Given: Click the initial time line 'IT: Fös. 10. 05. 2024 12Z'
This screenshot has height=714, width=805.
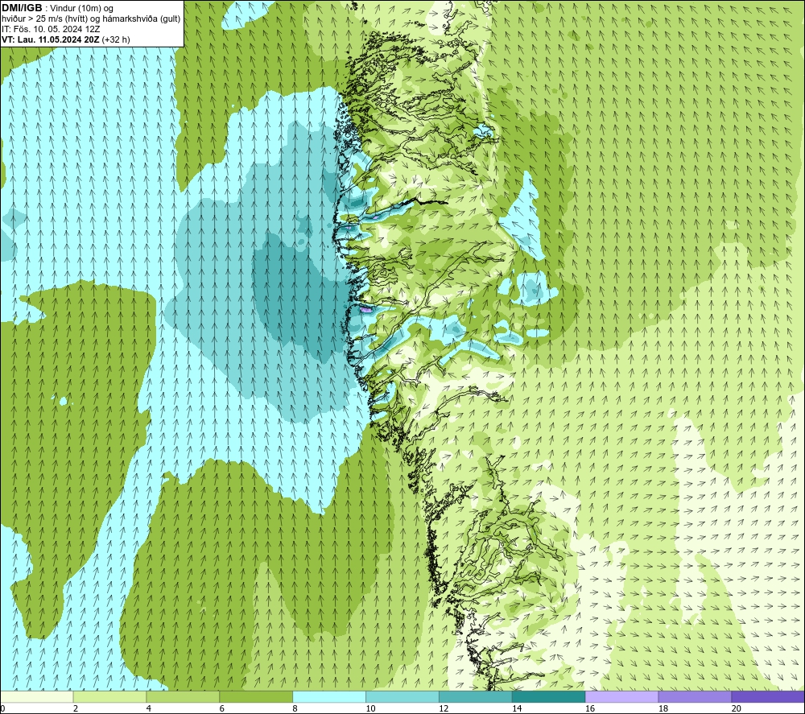Looking at the screenshot, I should pyautogui.click(x=51, y=29).
